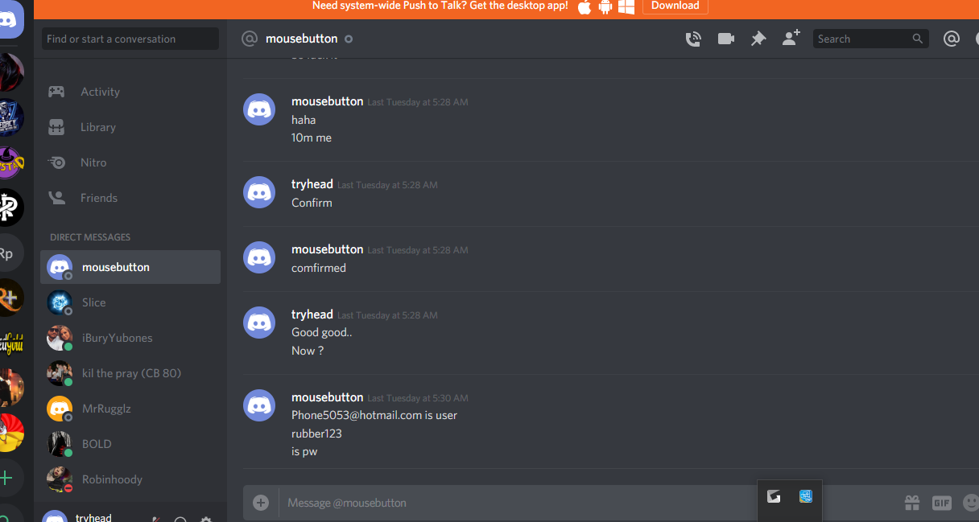Image resolution: width=979 pixels, height=522 pixels.
Task: Add friends to DM icon
Action: click(791, 38)
